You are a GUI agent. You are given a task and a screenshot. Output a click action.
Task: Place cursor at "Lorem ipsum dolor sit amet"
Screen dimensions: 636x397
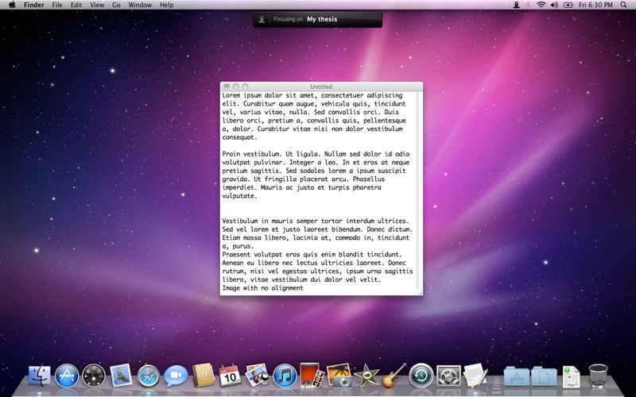click(268, 95)
